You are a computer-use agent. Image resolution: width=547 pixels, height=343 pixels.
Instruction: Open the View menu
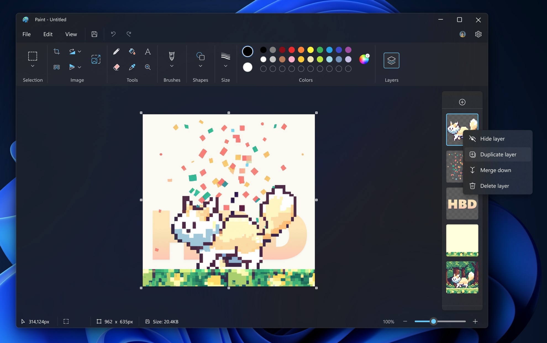(71, 34)
